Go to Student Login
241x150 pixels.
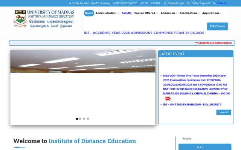click(x=175, y=3)
